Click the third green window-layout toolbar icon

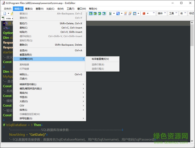click(99, 14)
